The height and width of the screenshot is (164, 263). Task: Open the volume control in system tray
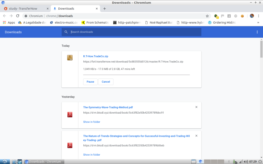pyautogui.click(x=246, y=162)
